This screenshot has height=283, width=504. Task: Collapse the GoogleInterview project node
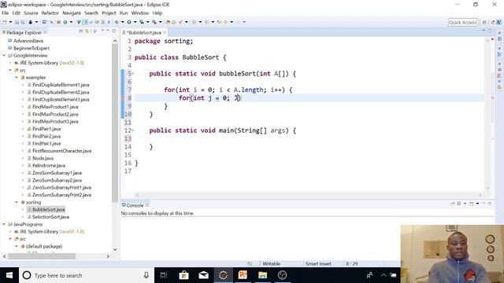(4, 56)
